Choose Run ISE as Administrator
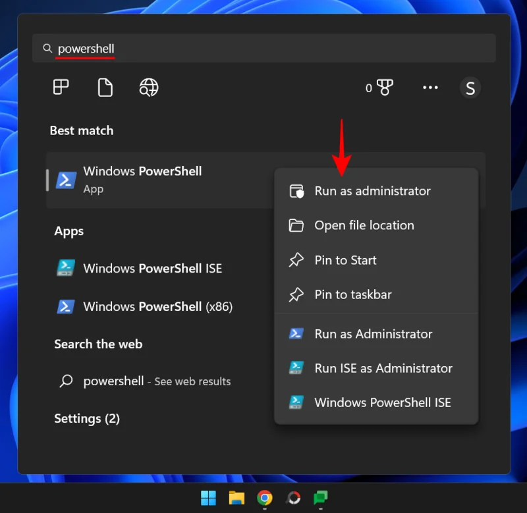 click(383, 368)
